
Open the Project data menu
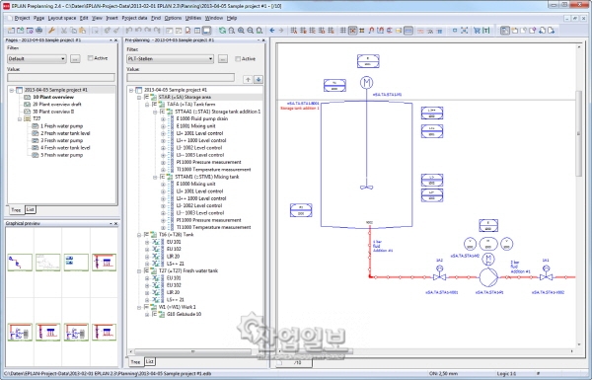point(134,18)
